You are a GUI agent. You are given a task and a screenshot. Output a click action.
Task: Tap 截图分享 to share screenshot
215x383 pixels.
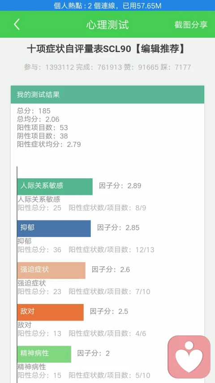pyautogui.click(x=191, y=25)
